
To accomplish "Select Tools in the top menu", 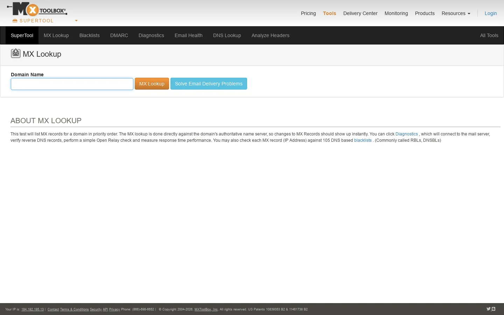I will pos(329,13).
